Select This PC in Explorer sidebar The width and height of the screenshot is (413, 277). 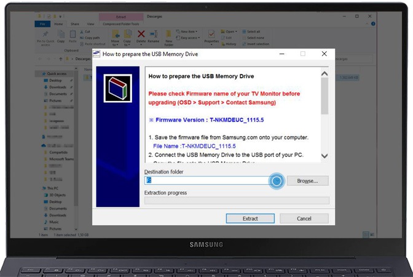pos(50,188)
